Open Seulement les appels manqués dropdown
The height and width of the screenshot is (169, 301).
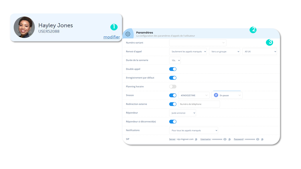point(188,52)
